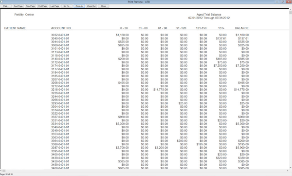Viewport: 292px width, 176px height.
Task: Click the vertical scrollbar thumb
Action: click(291, 13)
